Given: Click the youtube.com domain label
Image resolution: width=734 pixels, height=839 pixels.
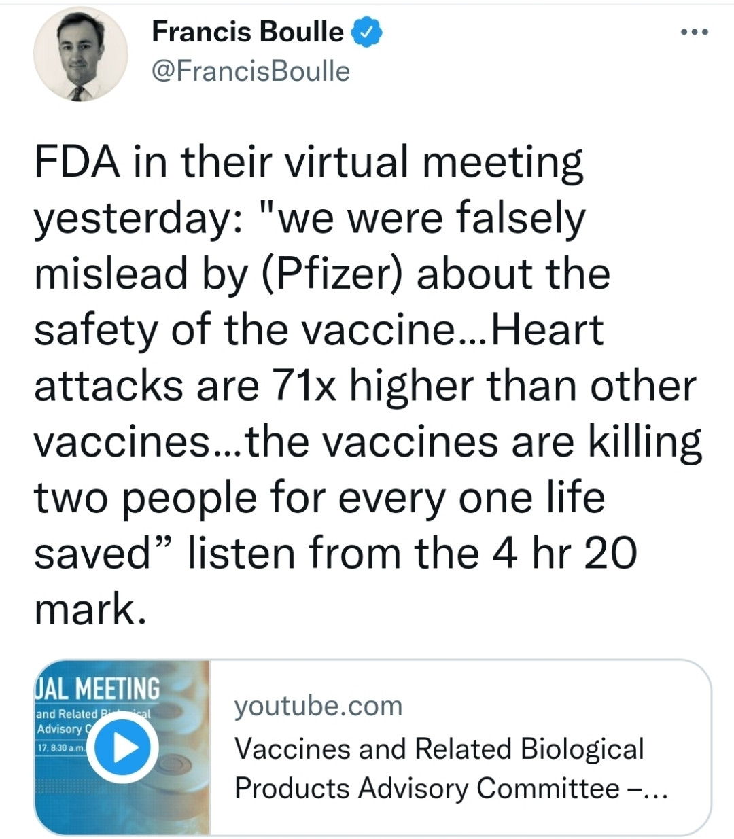Looking at the screenshot, I should click(318, 706).
